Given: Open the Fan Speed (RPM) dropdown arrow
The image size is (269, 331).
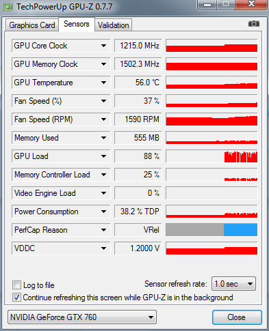Looking at the screenshot, I should (103, 119).
